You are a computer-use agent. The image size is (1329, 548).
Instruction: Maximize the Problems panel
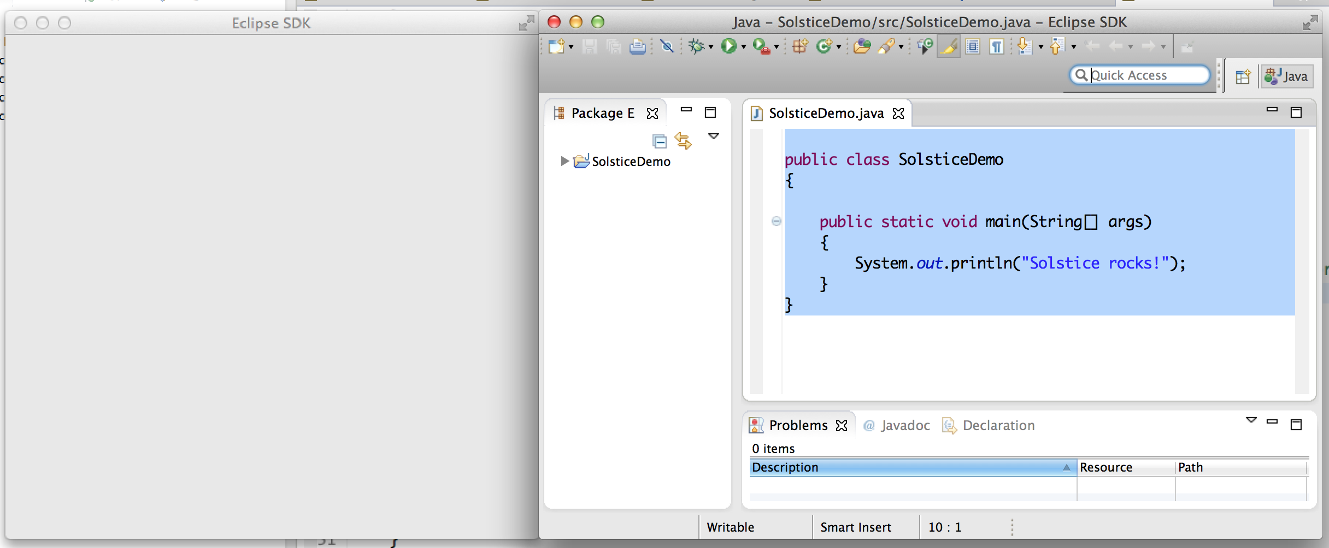pyautogui.click(x=1296, y=425)
